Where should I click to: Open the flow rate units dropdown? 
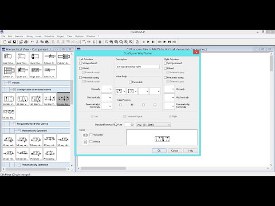click(x=154, y=125)
